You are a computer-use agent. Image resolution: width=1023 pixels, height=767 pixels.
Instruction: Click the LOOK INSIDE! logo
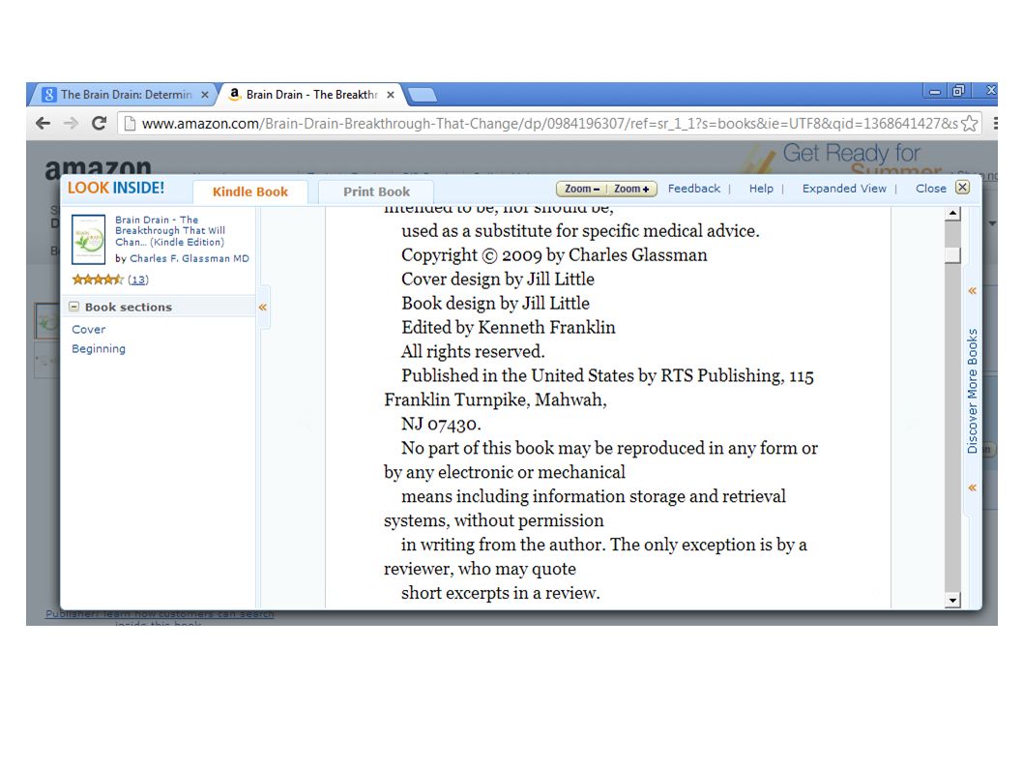coord(116,188)
